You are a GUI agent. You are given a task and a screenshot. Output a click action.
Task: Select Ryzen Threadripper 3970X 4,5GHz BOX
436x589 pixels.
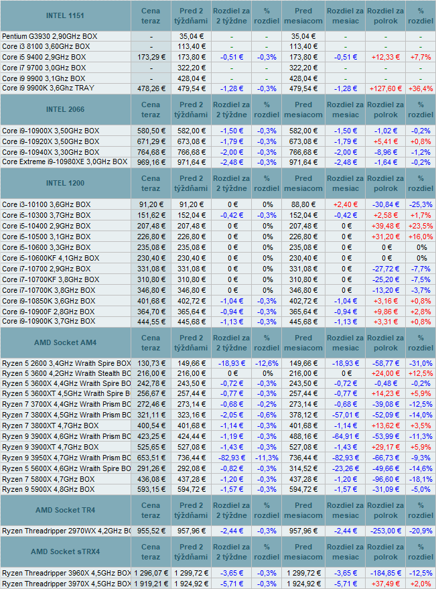coord(66,584)
